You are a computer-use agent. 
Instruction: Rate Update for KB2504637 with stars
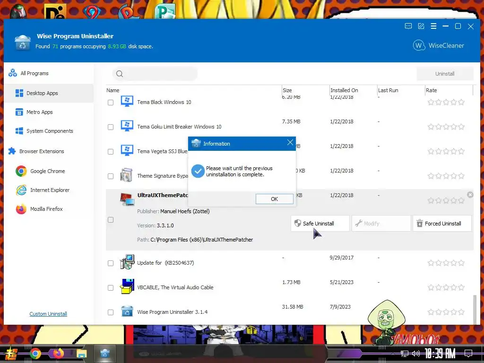tap(446, 263)
